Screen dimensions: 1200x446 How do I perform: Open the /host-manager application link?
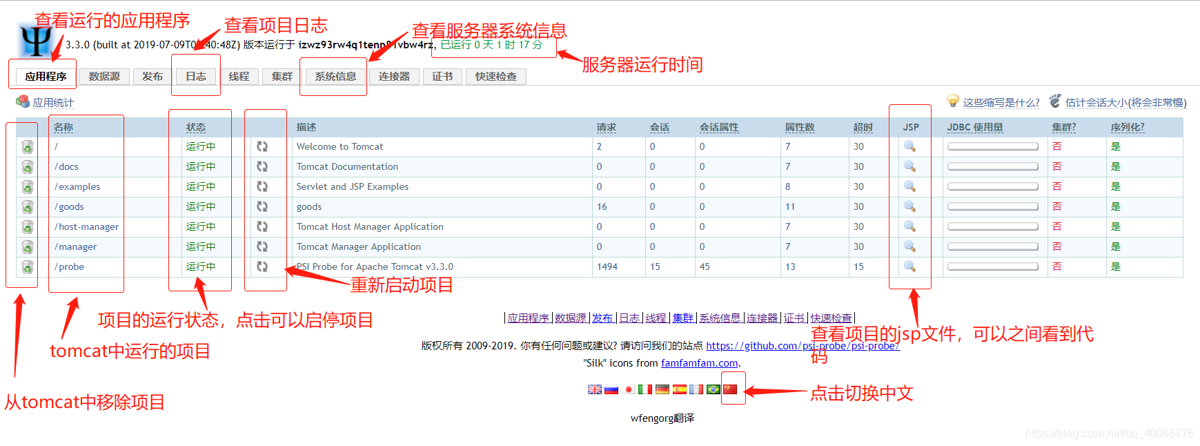(x=86, y=226)
